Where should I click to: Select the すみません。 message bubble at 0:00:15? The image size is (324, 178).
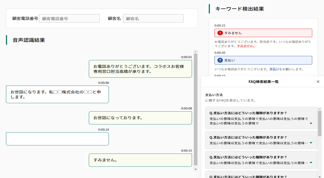140,160
